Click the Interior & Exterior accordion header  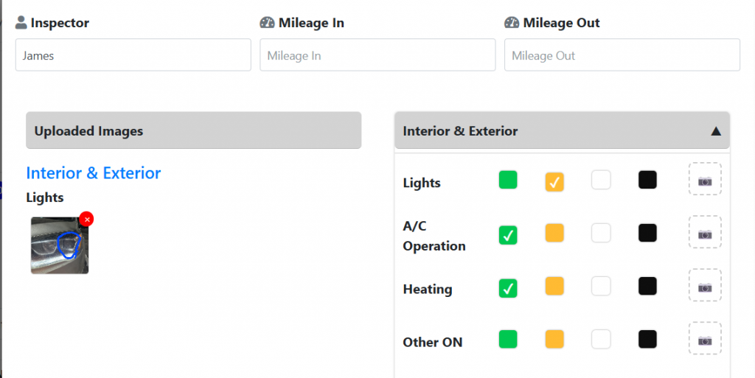pyautogui.click(x=546, y=131)
